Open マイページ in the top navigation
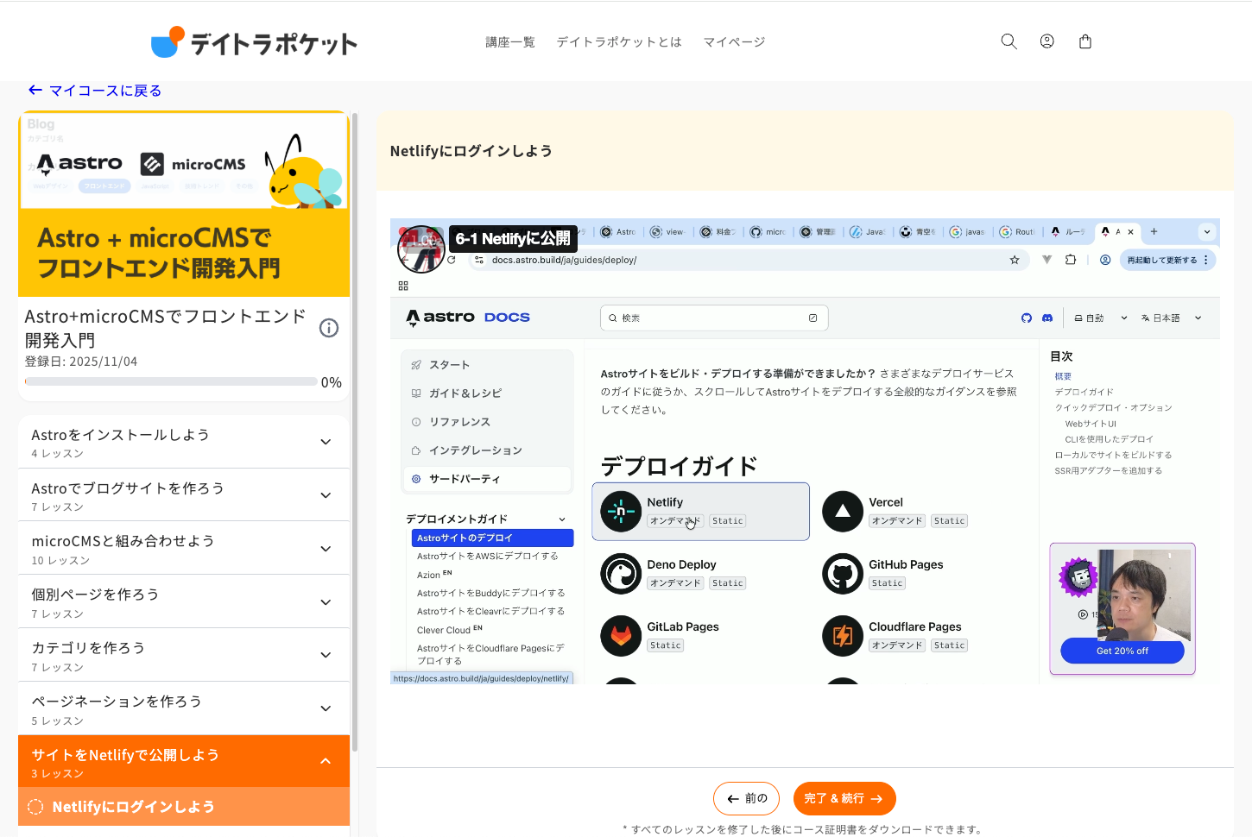Screen dimensions: 1252x837 734,41
